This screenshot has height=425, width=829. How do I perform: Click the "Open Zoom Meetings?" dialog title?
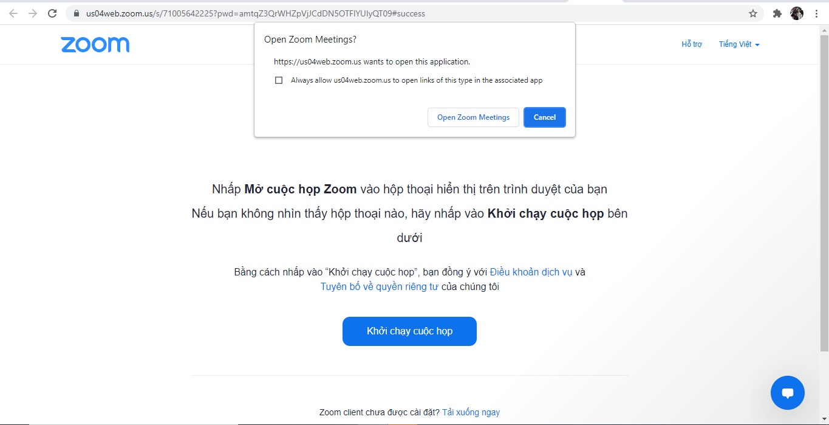(310, 40)
